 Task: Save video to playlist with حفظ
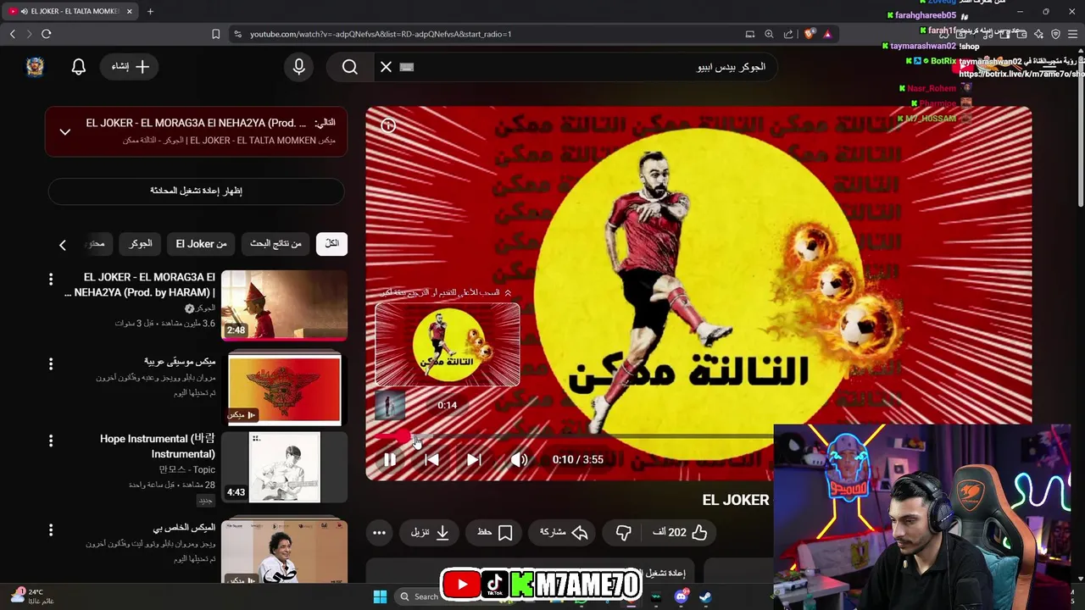pos(495,532)
